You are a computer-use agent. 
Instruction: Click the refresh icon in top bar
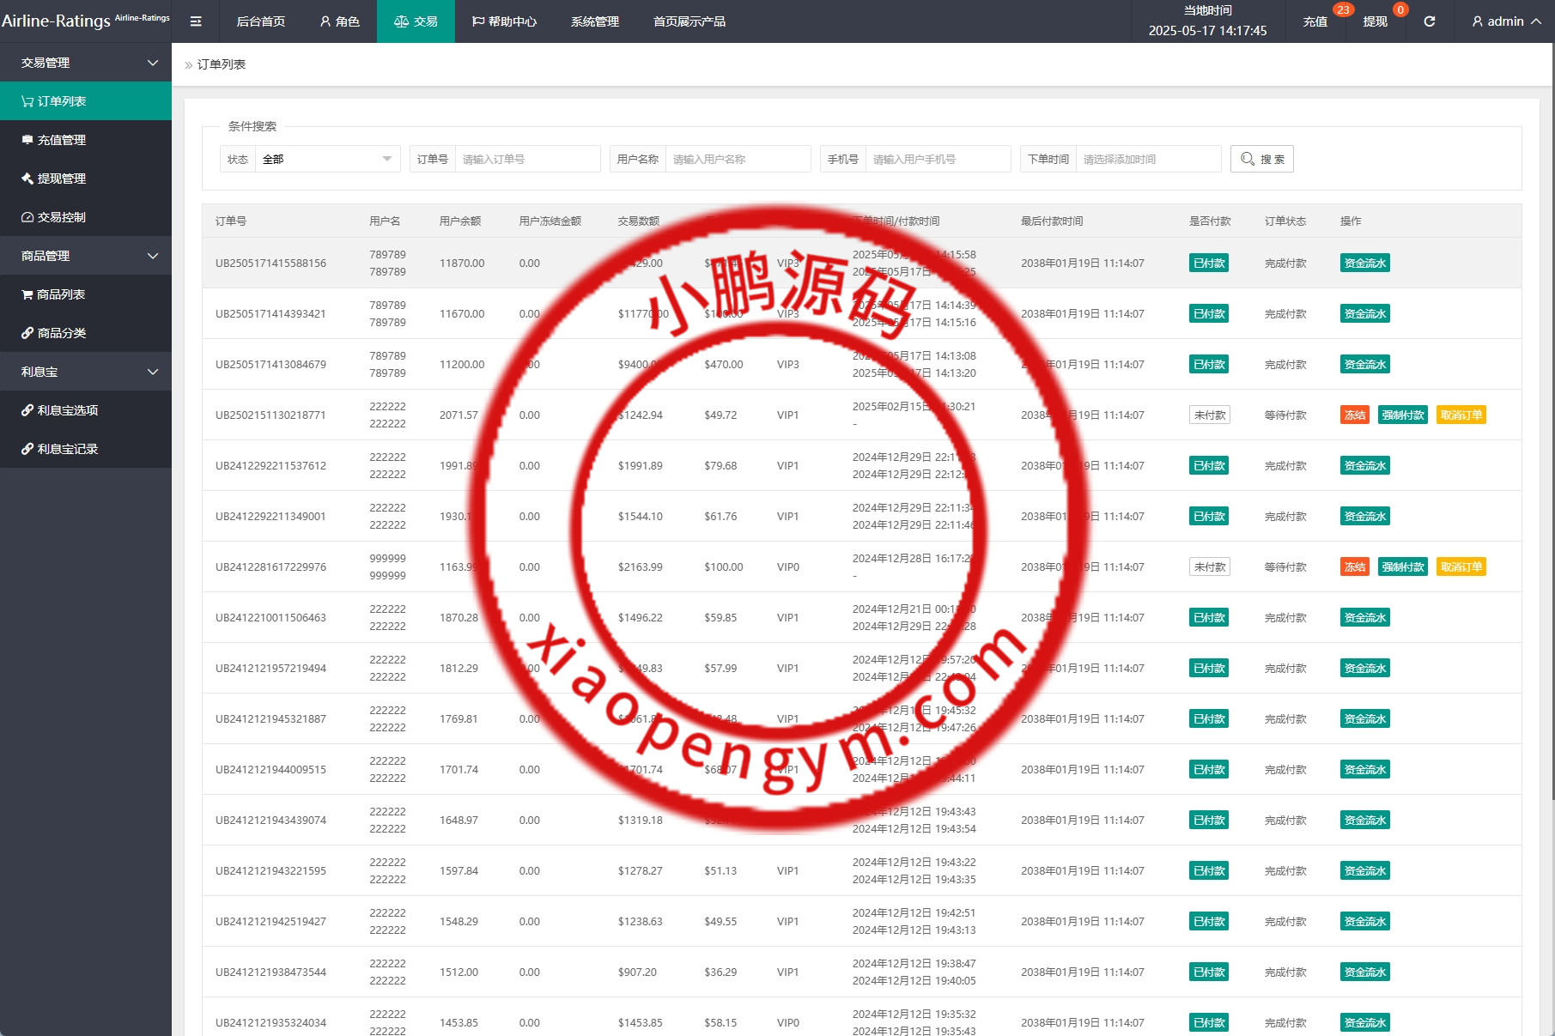tap(1430, 21)
